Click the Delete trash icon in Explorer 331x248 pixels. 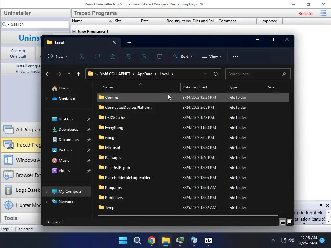159,56
